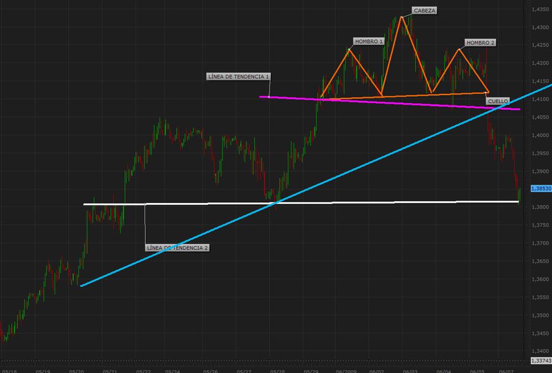
Task: Click the 06/04 date axis label
Action: (x=443, y=371)
